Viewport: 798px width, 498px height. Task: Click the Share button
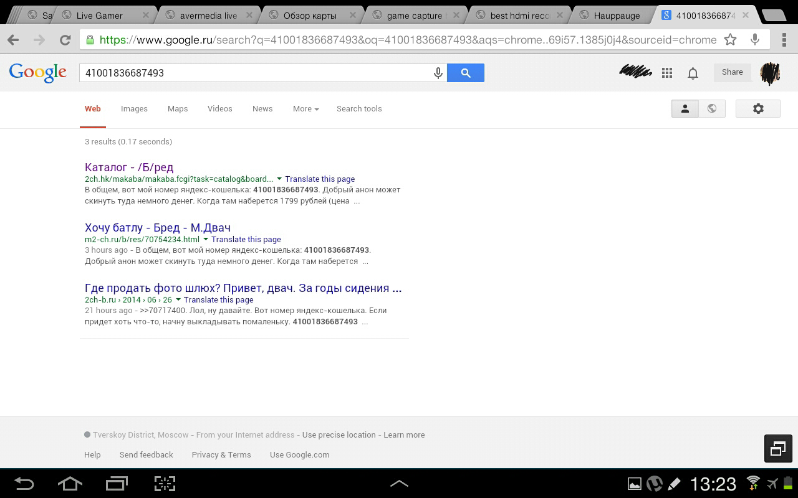point(733,72)
